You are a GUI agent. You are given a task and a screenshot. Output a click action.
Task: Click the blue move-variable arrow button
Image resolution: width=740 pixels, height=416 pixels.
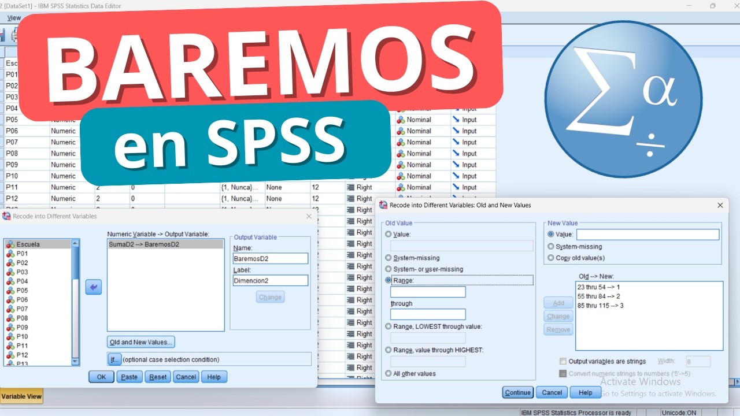[94, 287]
